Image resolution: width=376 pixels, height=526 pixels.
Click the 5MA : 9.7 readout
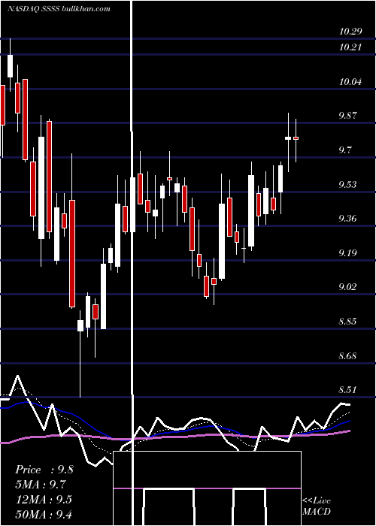point(41,485)
